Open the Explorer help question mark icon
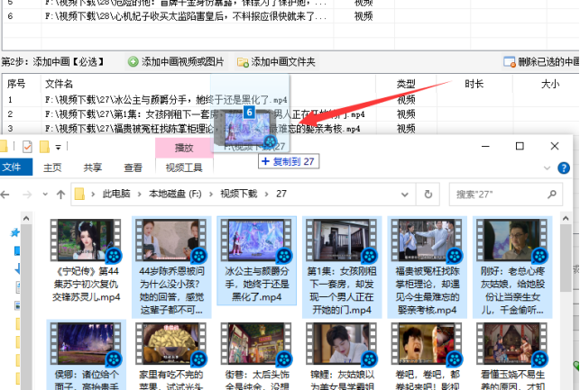The width and height of the screenshot is (580, 390). (x=564, y=168)
